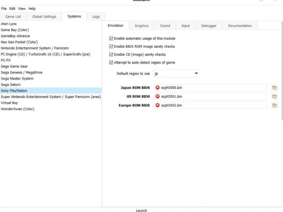283x212 pixels.
Task: Browse for Europe ROM BIOS file
Action: [275, 105]
